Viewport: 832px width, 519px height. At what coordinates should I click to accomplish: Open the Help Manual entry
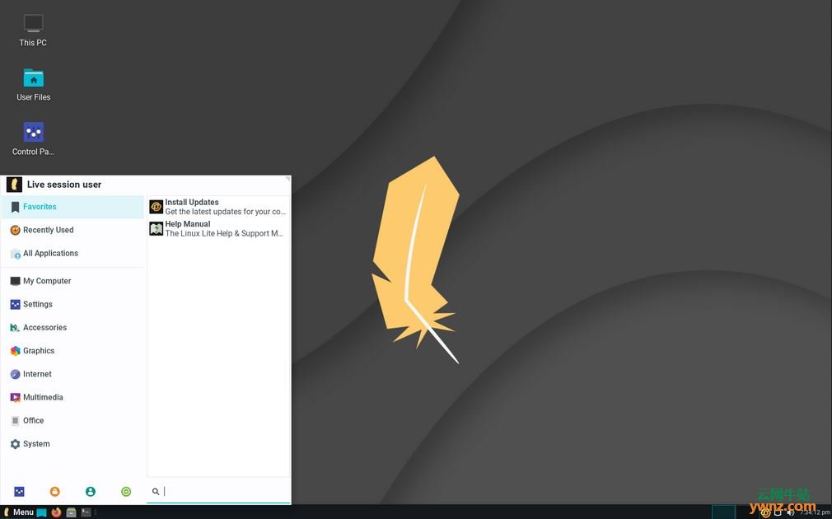click(x=218, y=229)
